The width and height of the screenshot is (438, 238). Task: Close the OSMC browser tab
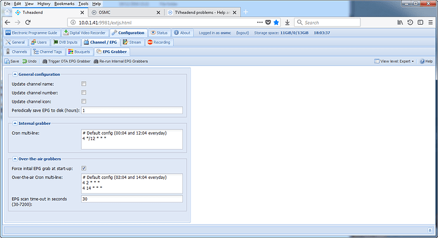(158, 13)
